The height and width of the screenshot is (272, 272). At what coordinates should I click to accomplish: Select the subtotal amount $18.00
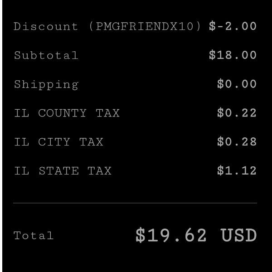click(233, 55)
